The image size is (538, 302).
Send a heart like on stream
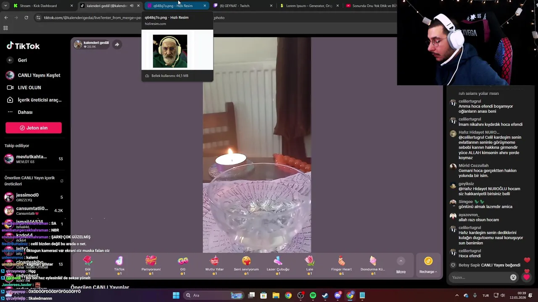[527, 277]
